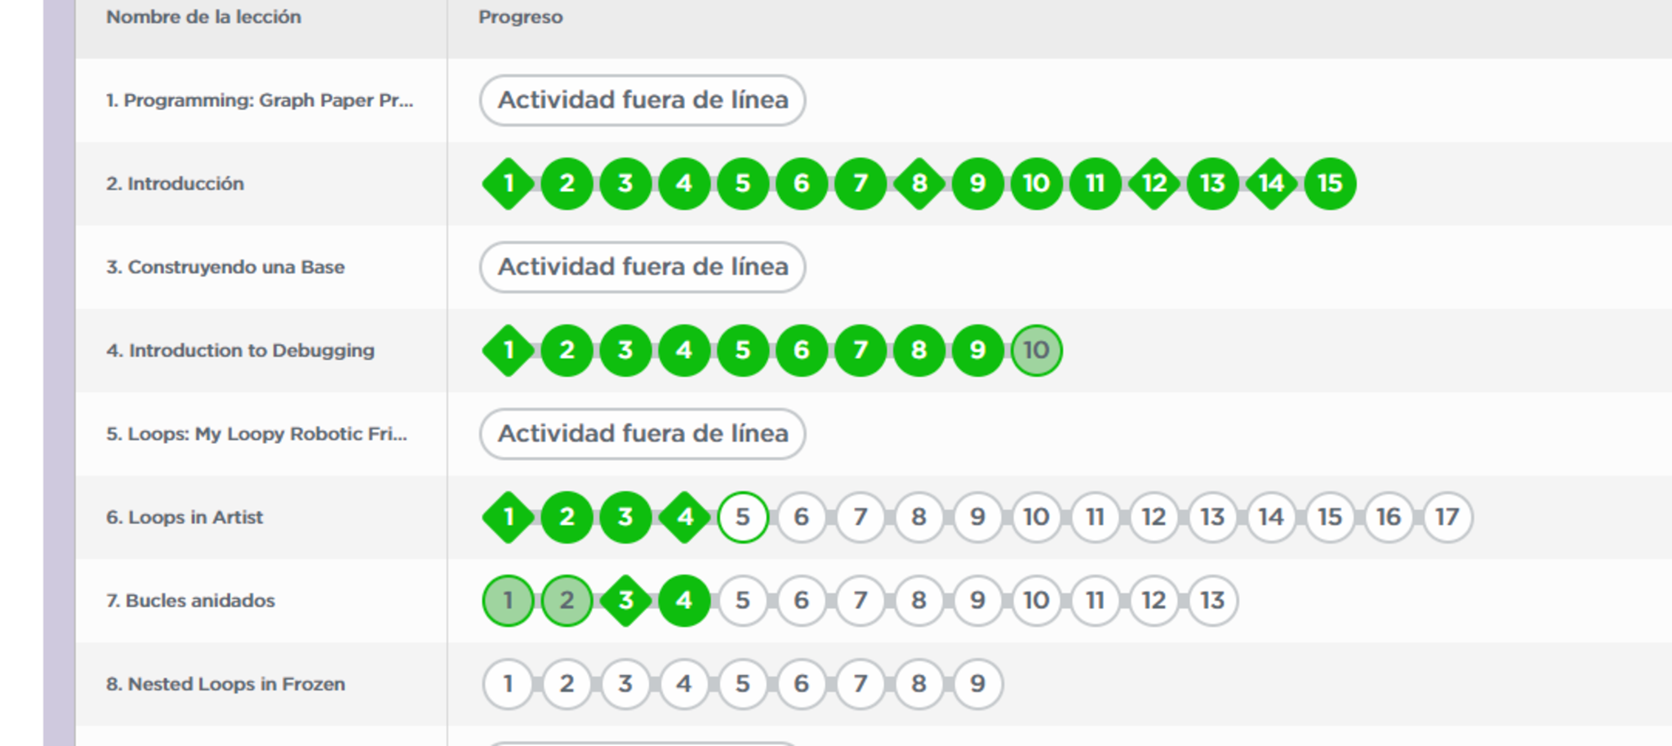The width and height of the screenshot is (1672, 746).
Task: Open faded puzzle 10 in Introduction to Debugging
Action: pos(1036,350)
